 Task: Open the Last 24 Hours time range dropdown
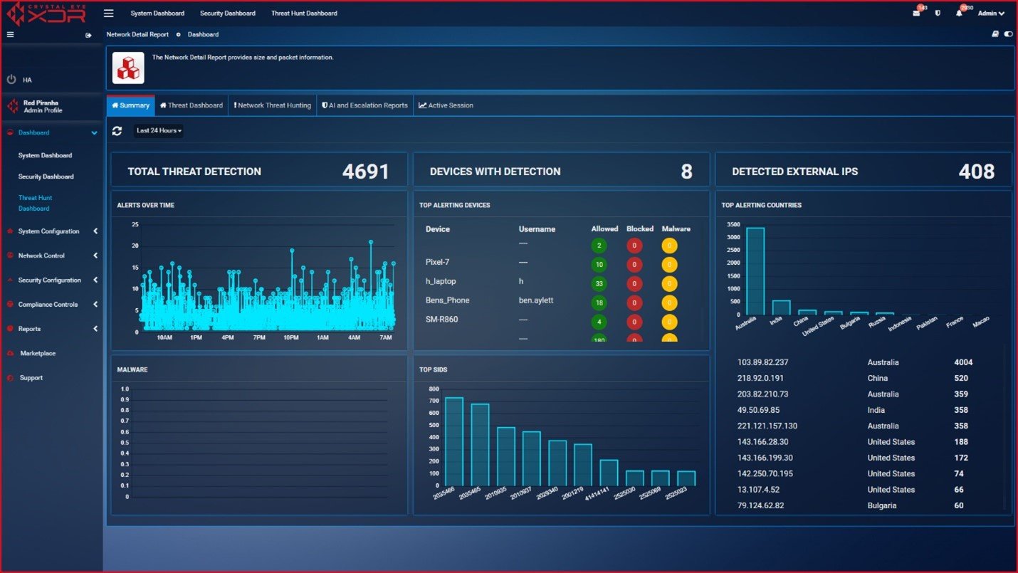pos(159,131)
